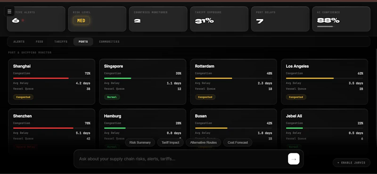The width and height of the screenshot is (377, 174).
Task: Select the Ports tab
Action: 83,42
